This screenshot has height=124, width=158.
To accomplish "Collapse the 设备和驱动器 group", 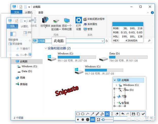I will [x=46, y=48].
